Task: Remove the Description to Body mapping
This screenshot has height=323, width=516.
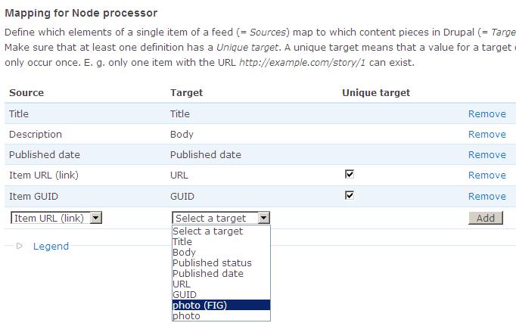Action: tap(486, 135)
